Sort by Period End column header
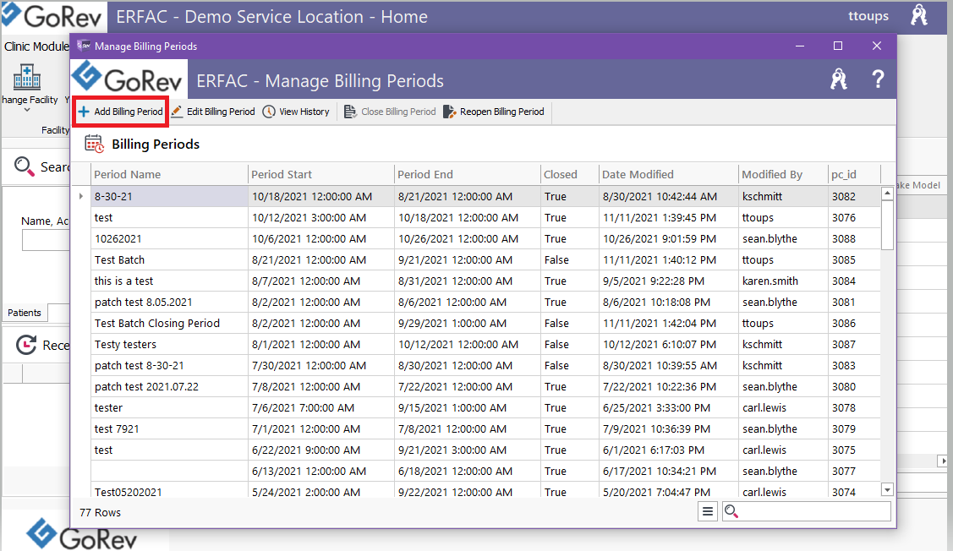This screenshot has height=551, width=953. pyautogui.click(x=467, y=174)
